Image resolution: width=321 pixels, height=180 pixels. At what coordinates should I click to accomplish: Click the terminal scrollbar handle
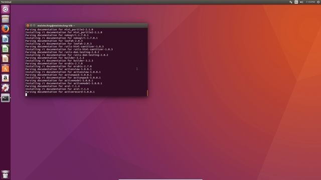click(147, 93)
